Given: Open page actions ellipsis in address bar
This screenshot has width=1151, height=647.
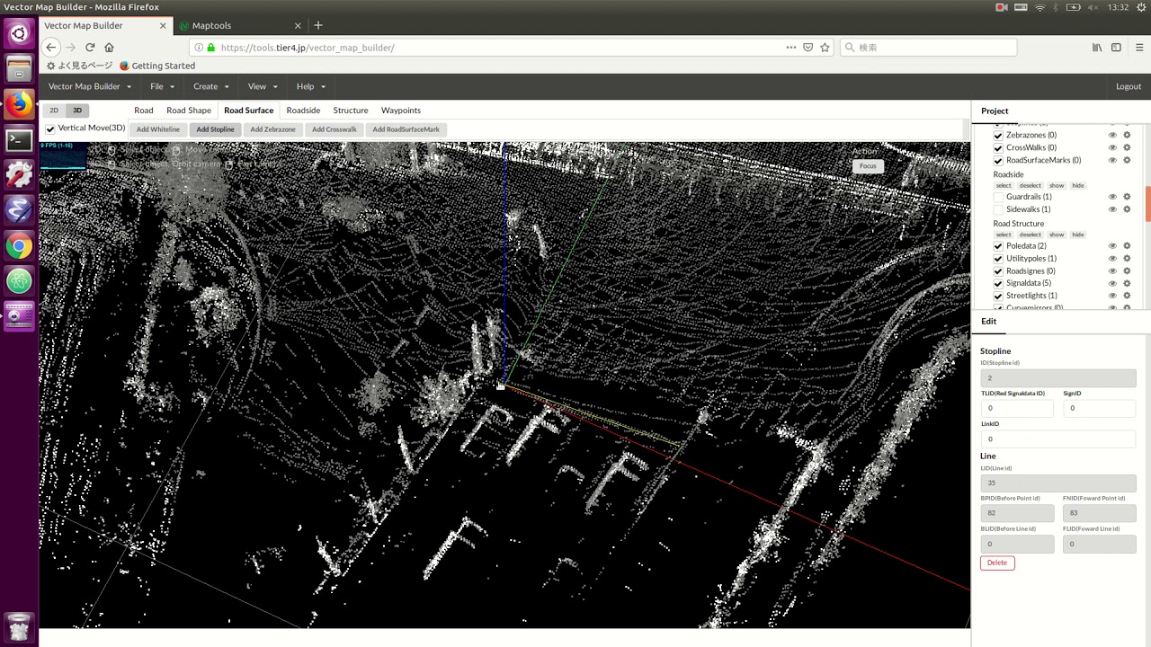Looking at the screenshot, I should pos(790,48).
